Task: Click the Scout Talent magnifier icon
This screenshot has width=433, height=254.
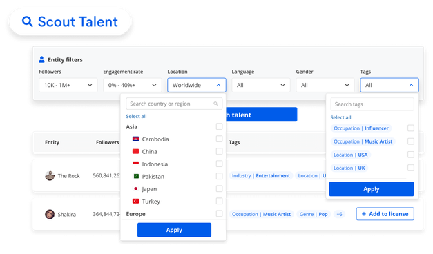Action: pos(28,21)
